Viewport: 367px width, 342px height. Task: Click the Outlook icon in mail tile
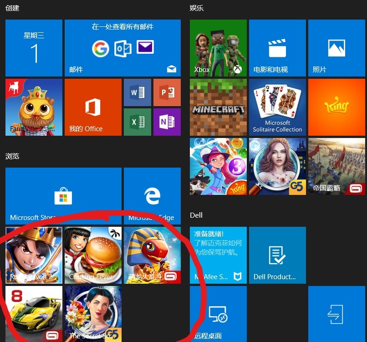tap(122, 48)
